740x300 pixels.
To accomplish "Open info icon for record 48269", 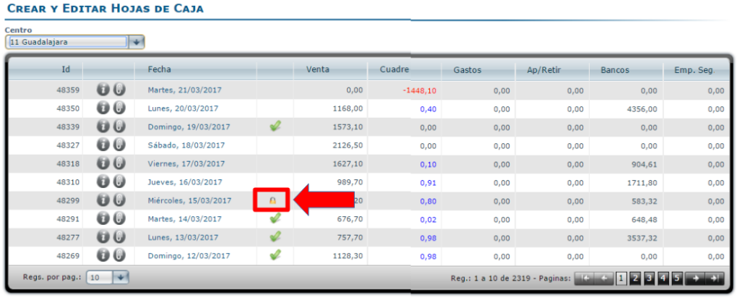I will (x=103, y=254).
